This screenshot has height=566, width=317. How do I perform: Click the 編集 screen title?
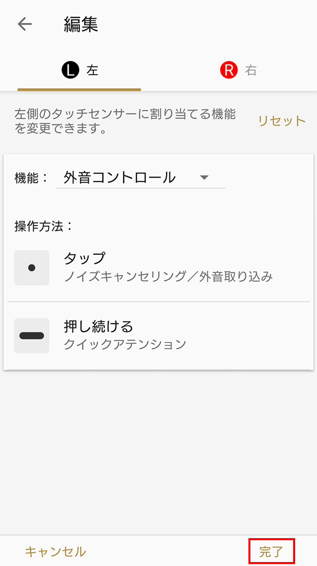coord(81,24)
